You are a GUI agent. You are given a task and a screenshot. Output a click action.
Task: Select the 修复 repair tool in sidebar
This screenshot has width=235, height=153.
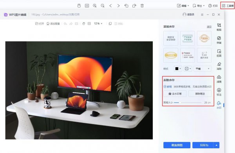(219, 40)
